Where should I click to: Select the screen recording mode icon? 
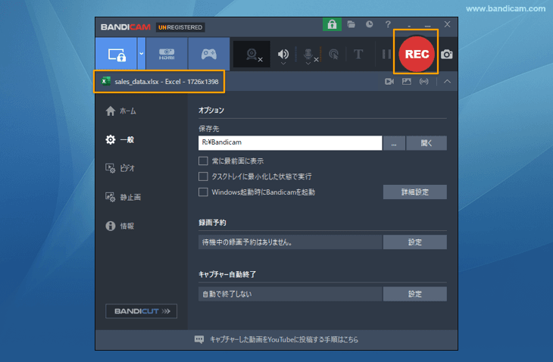(x=116, y=54)
